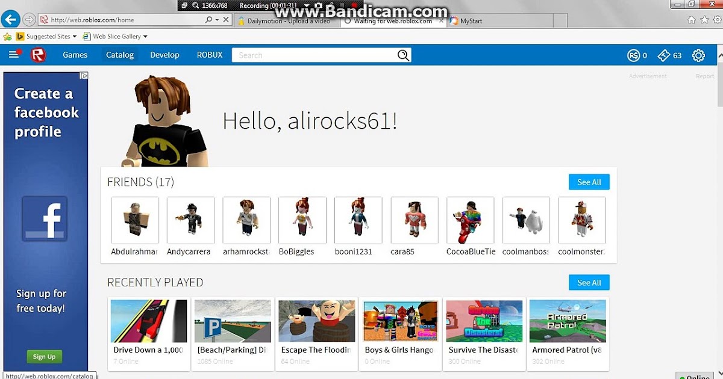
Task: Click the AdChoices icon on Facebook ad
Action: pyautogui.click(x=84, y=76)
